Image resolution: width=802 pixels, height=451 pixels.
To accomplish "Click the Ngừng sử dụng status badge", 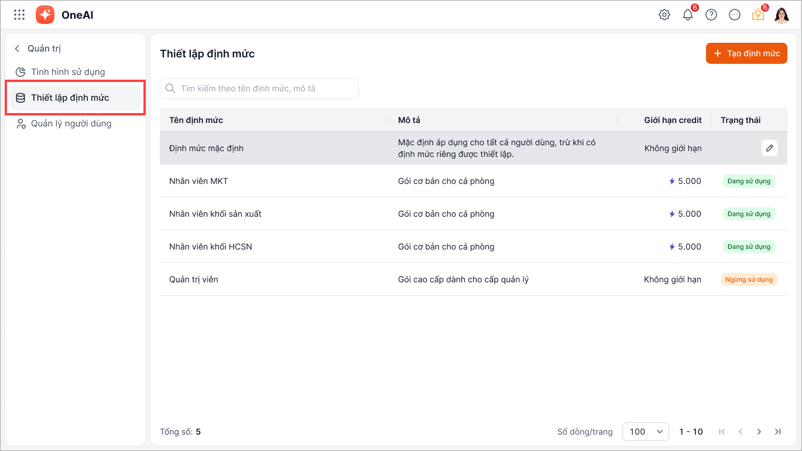I will click(x=749, y=279).
